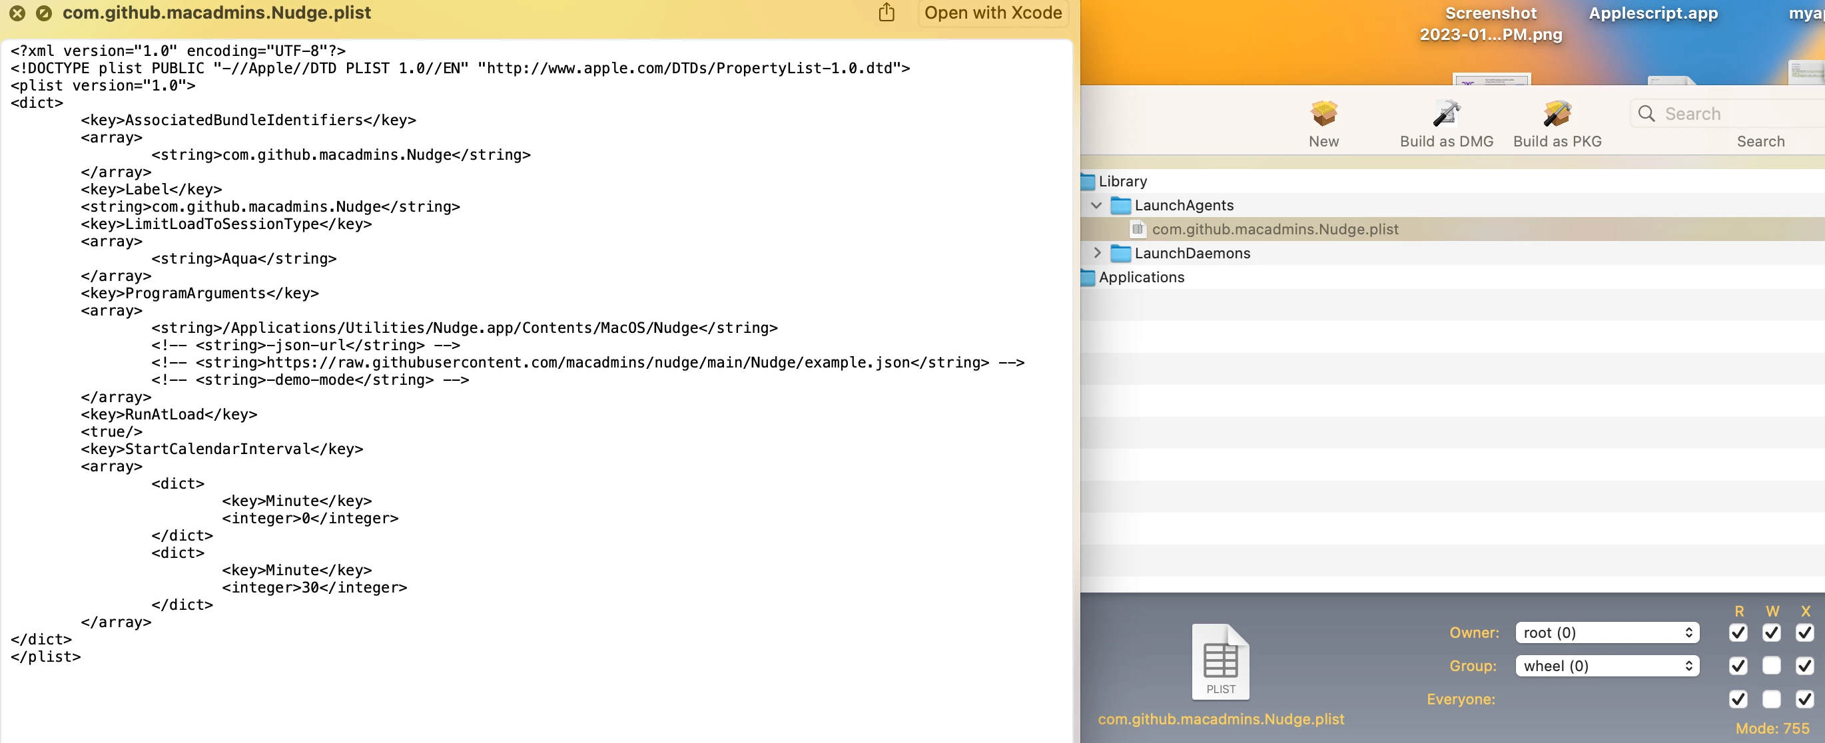Click the Aqua string line
This screenshot has width=1825, height=743.
point(244,258)
